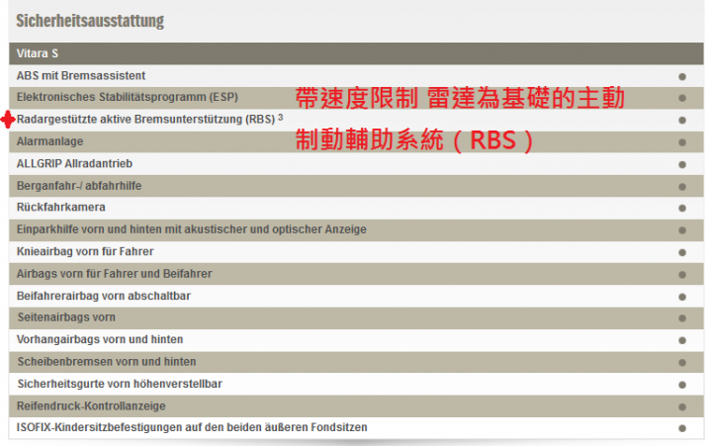Click the 'Sicherheitsausstattung' heading
Screen dimensions: 712x446
click(x=90, y=21)
